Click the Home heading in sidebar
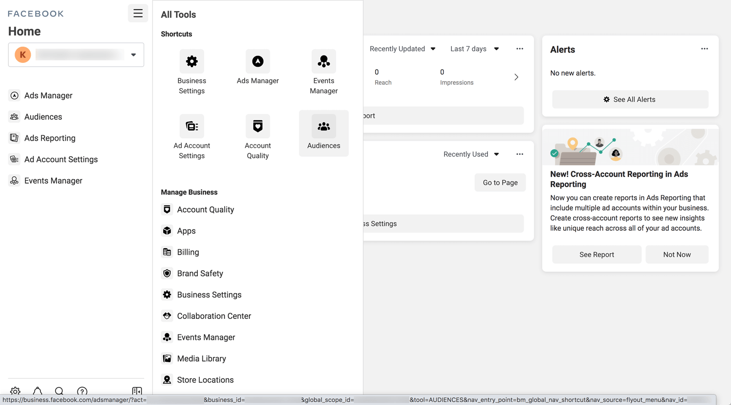This screenshot has height=405, width=731. point(24,31)
